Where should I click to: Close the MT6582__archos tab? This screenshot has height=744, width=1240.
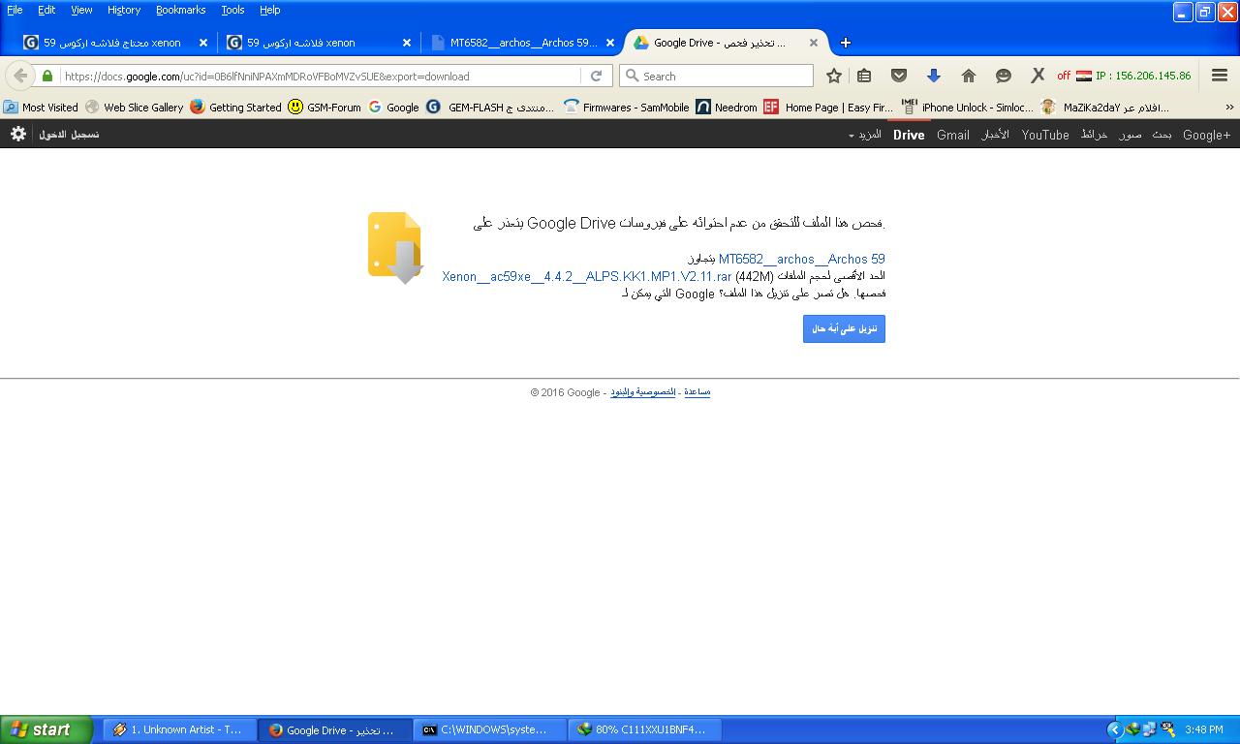tap(610, 43)
